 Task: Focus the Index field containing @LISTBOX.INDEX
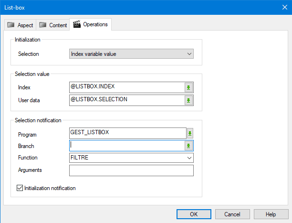click(x=126, y=87)
